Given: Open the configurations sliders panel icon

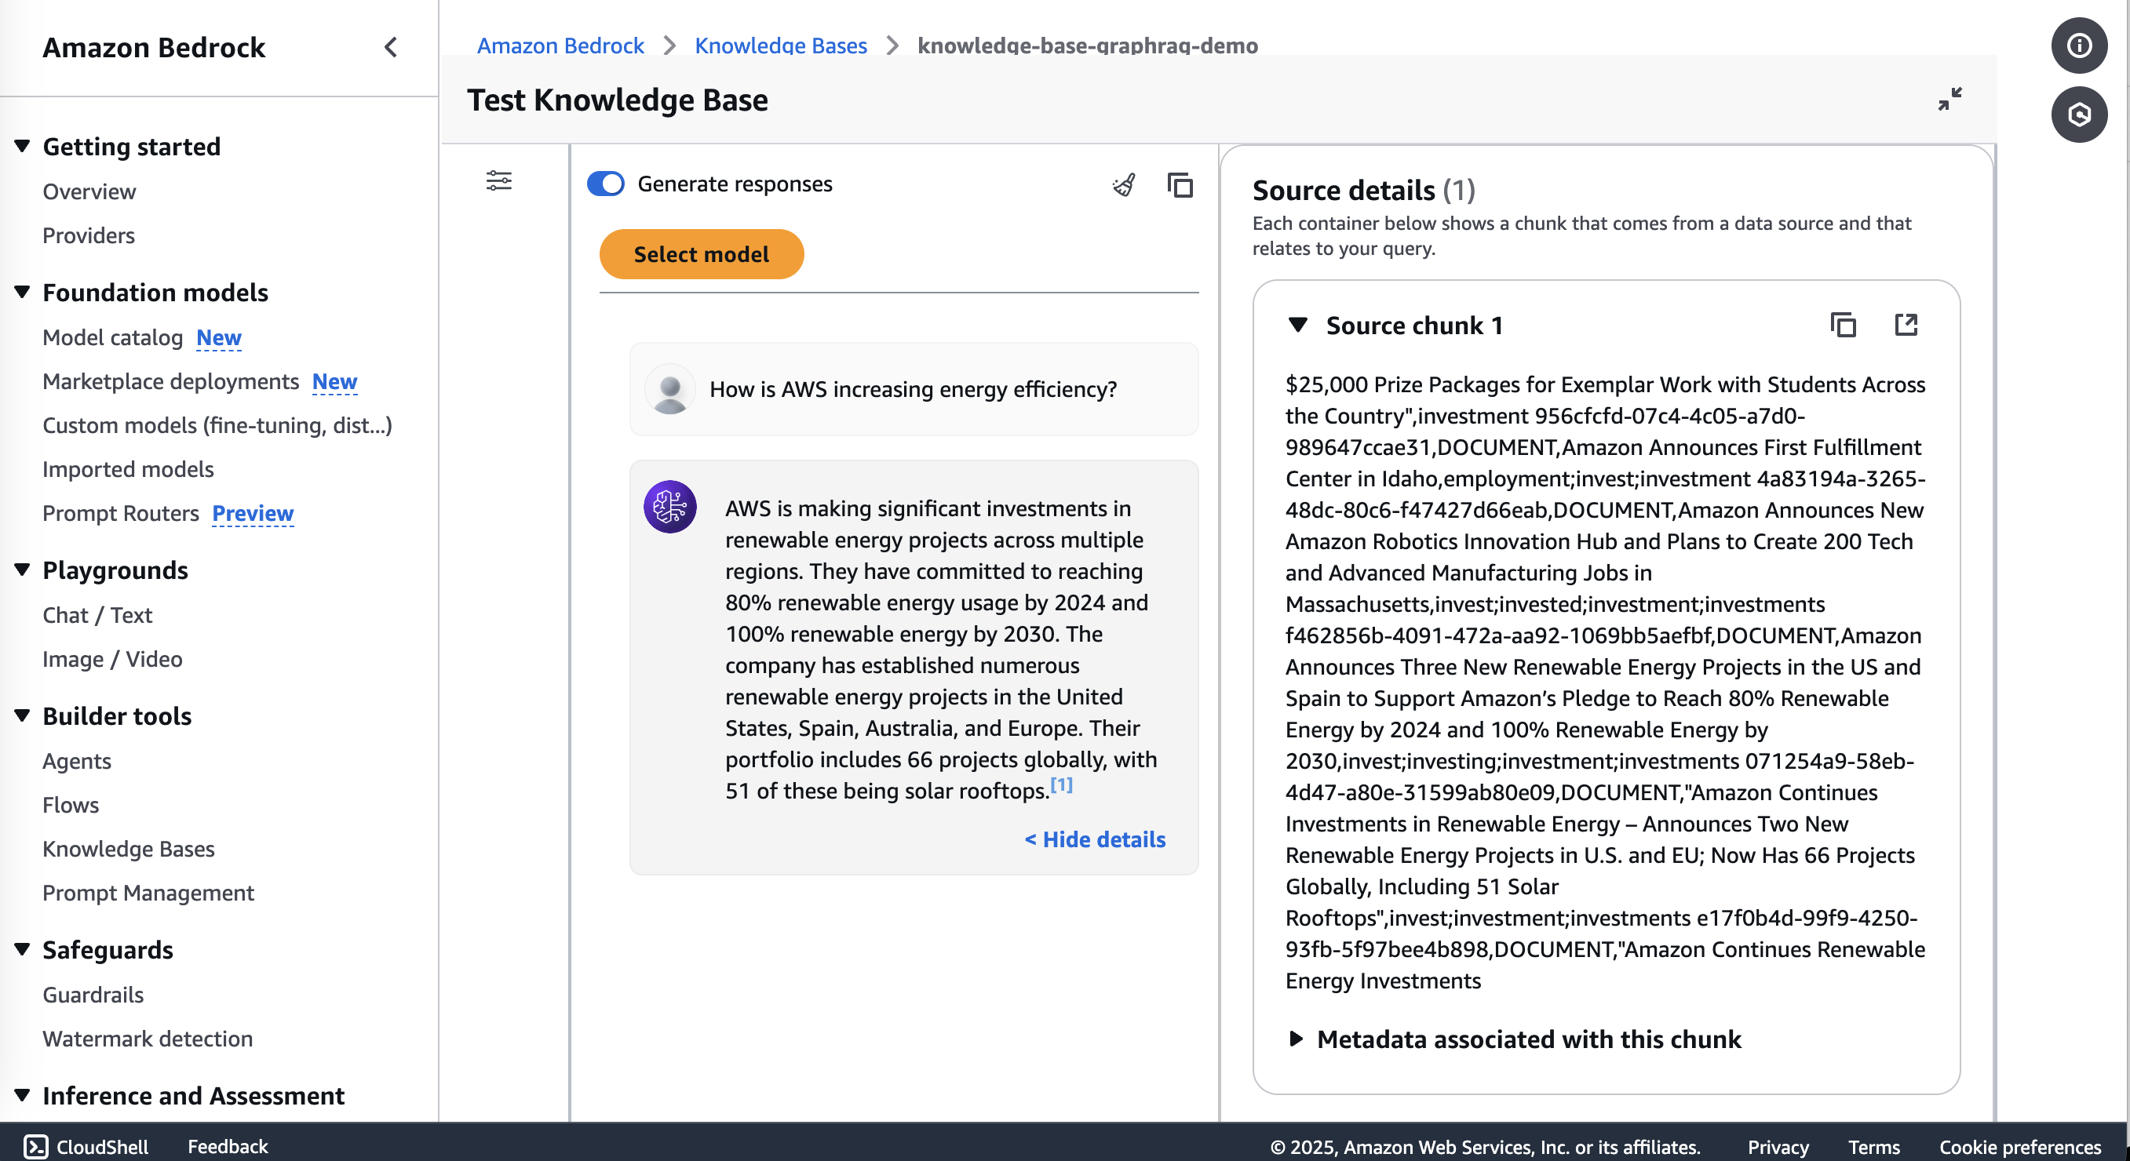Looking at the screenshot, I should point(498,180).
